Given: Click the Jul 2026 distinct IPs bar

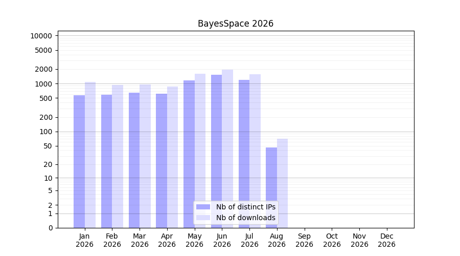Looking at the screenshot, I should 244,154.
